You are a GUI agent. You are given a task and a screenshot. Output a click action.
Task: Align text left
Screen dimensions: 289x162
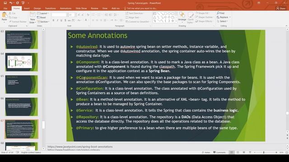coord(93,20)
